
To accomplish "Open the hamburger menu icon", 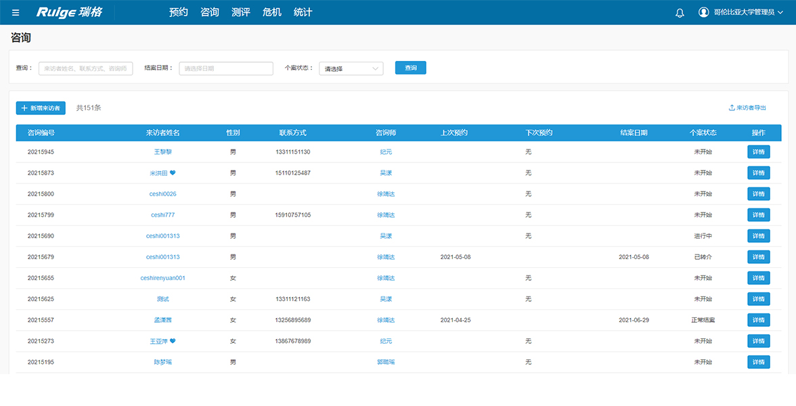I will point(16,12).
